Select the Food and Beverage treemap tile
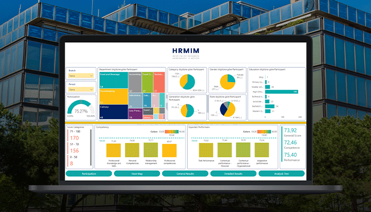Viewport: 371px width, 212px height. (x=112, y=79)
